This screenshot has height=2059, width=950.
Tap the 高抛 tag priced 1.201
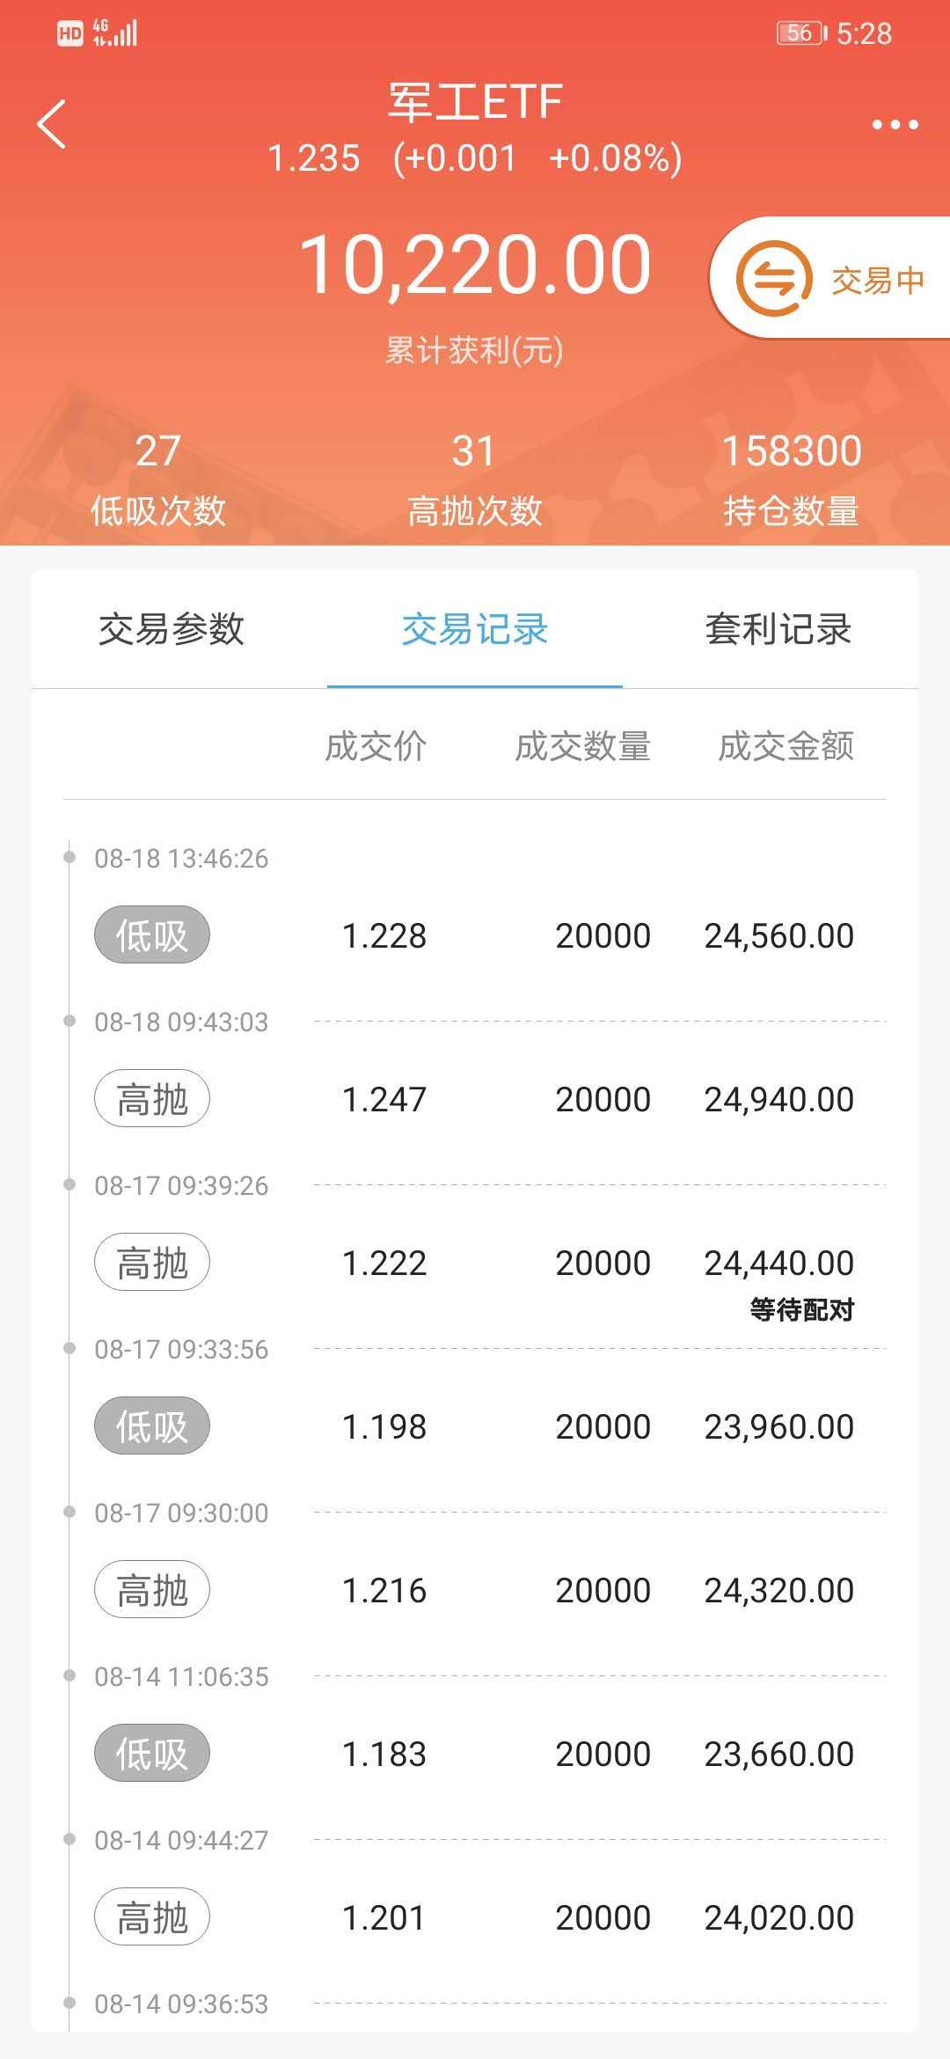[152, 1916]
